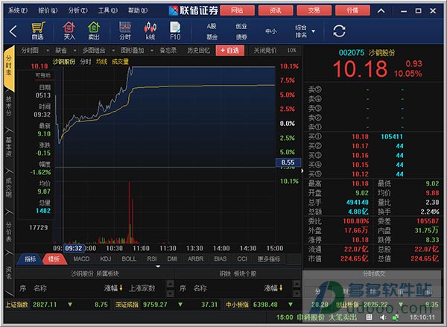The image size is (447, 327).
Task: Toggle 分时 line in chart legend
Action: [x=86, y=62]
